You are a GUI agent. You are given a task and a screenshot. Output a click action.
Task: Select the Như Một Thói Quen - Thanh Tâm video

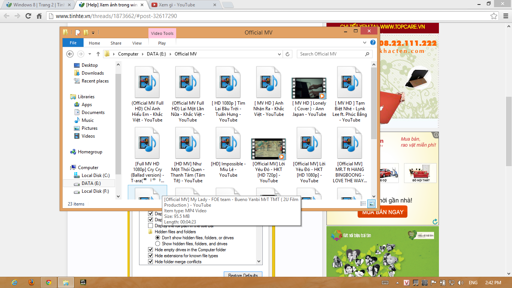click(x=188, y=155)
